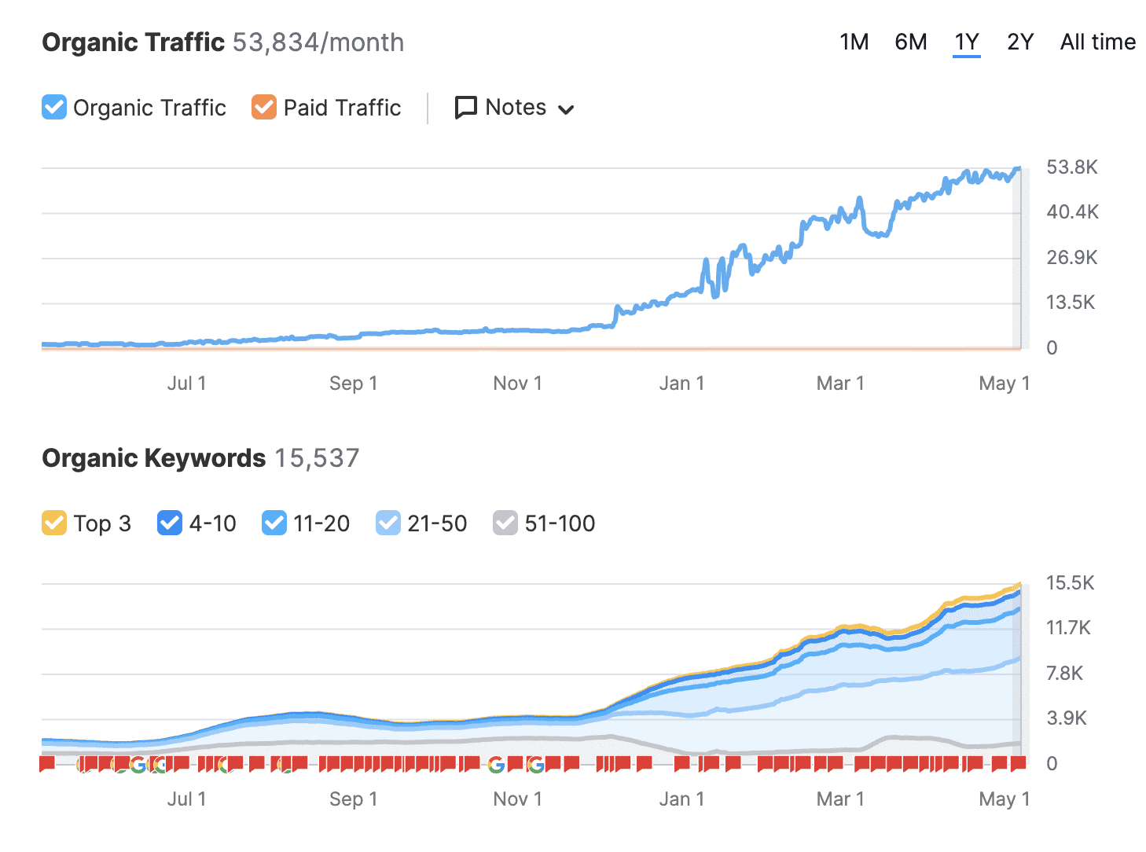Image resolution: width=1146 pixels, height=852 pixels.
Task: Disable the Paid Traffic checkbox
Action: tap(264, 108)
